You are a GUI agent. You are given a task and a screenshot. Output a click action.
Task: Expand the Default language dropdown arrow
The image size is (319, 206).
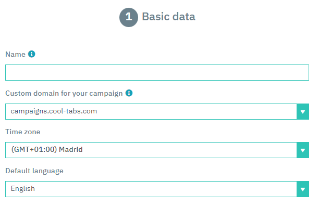point(303,189)
